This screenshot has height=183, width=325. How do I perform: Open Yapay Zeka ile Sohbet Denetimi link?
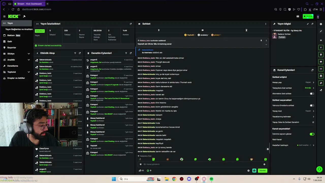click(x=293, y=122)
